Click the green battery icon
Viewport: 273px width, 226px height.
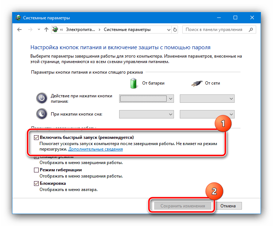[133, 83]
